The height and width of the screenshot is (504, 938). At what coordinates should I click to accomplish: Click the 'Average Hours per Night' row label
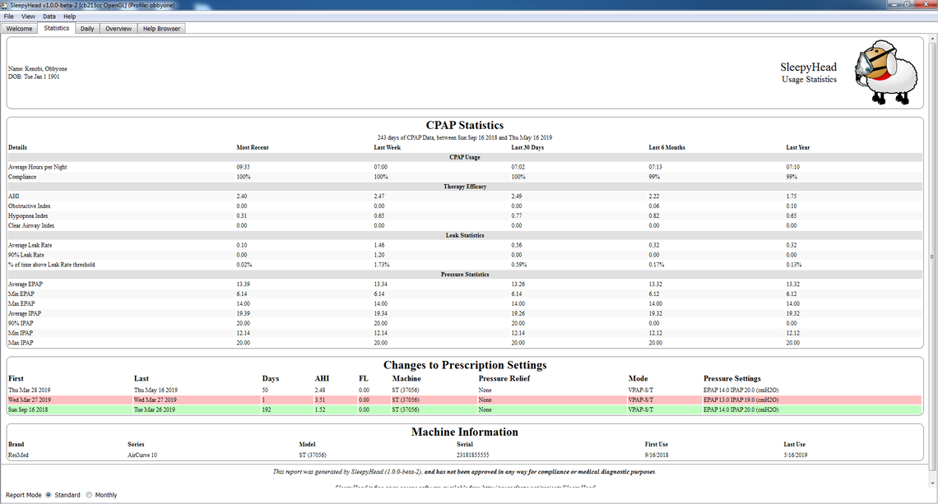tap(38, 168)
